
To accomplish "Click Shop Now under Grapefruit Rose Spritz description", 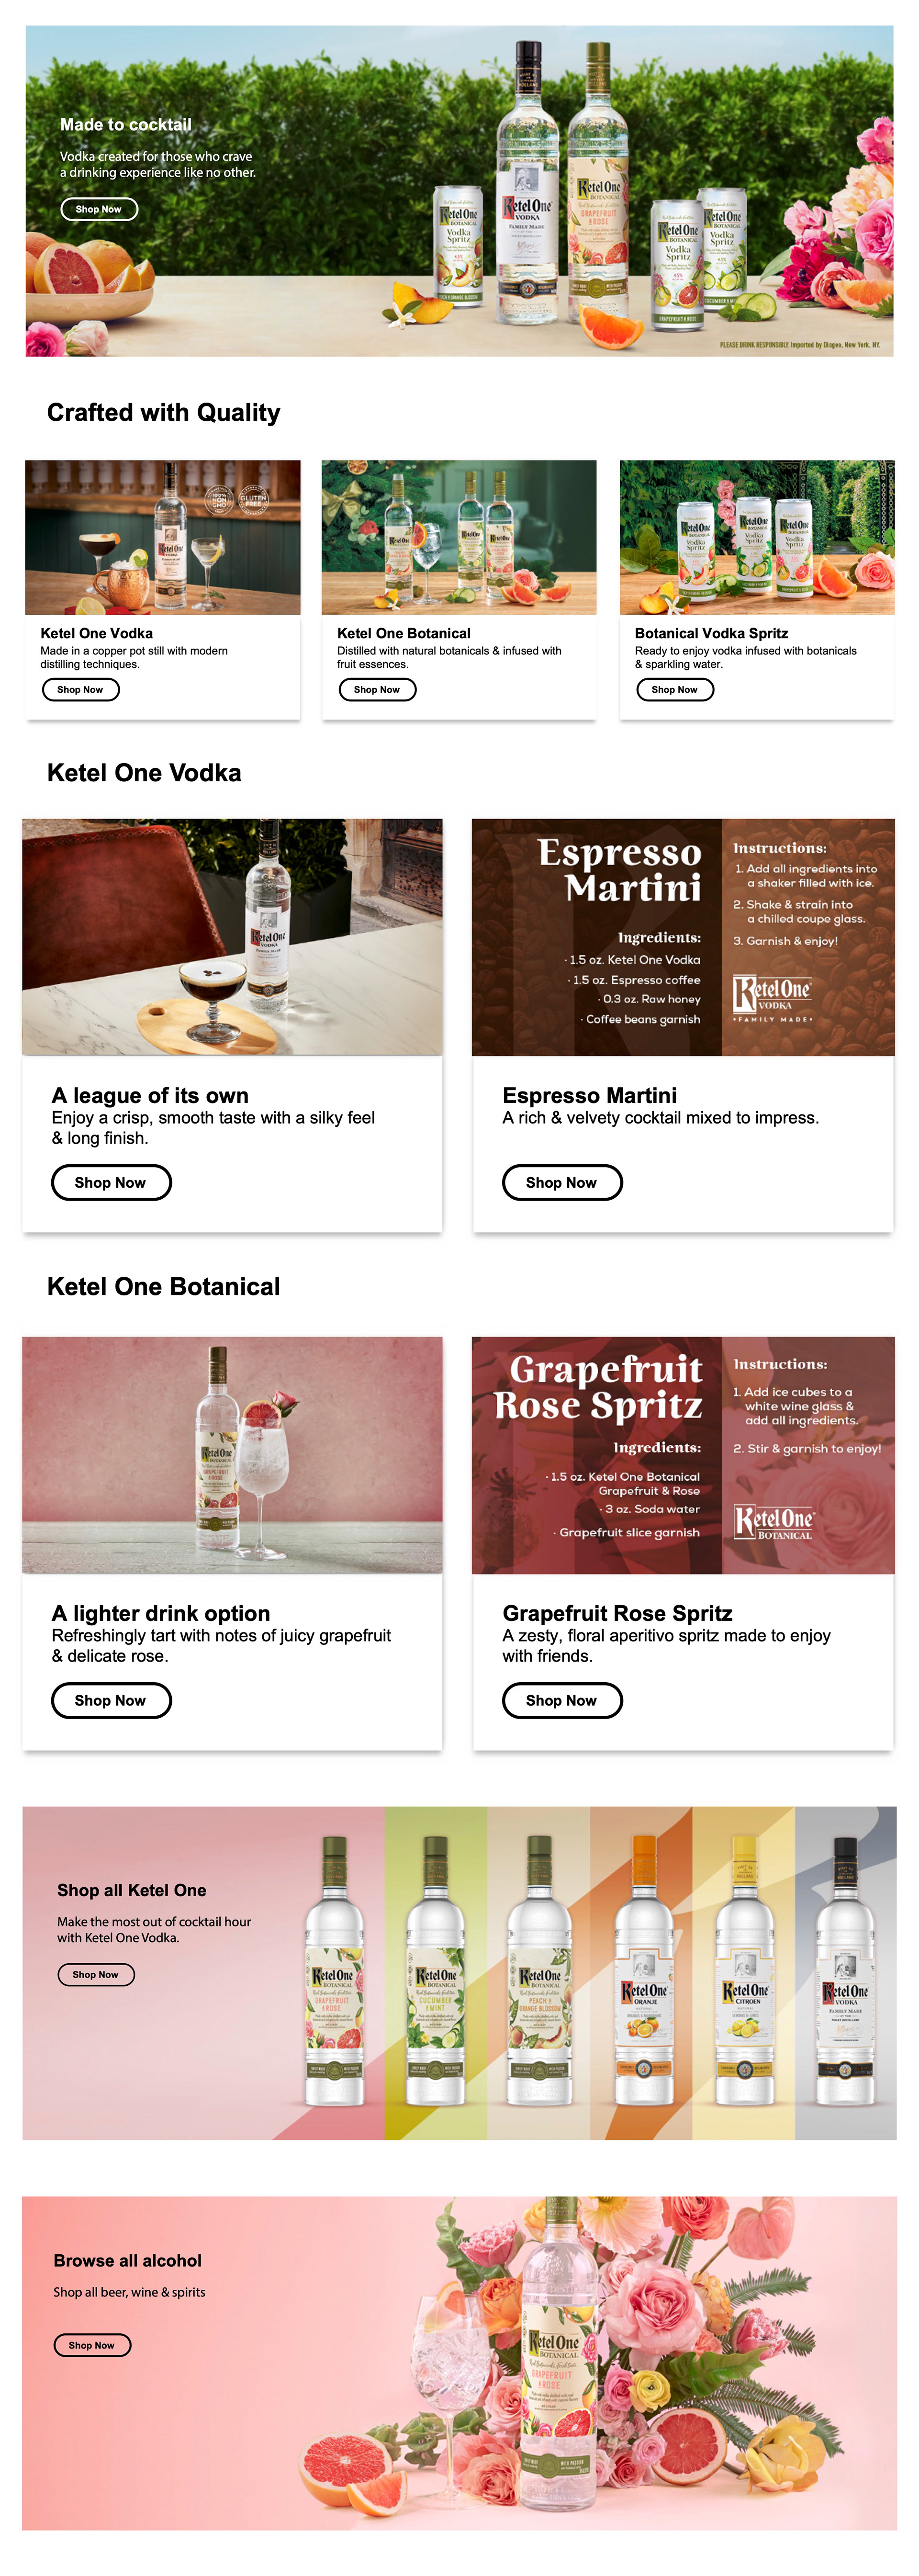I will 562,1700.
